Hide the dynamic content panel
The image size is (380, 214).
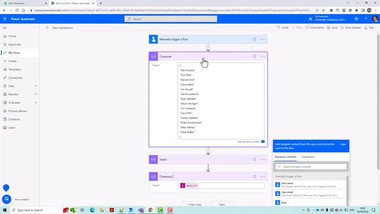pyautogui.click(x=343, y=144)
